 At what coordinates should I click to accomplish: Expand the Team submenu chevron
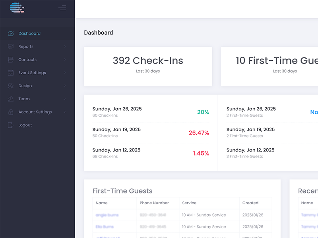coord(65,99)
